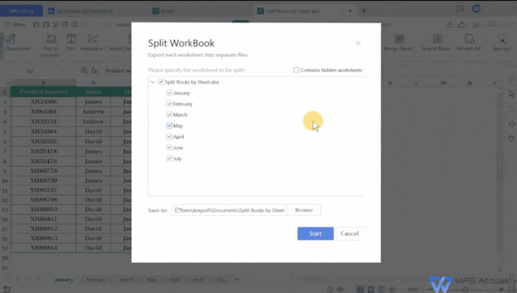Uncheck the January worksheet

(169, 93)
